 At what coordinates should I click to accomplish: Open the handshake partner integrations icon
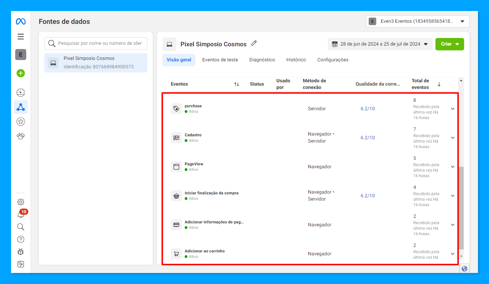[x=21, y=136]
